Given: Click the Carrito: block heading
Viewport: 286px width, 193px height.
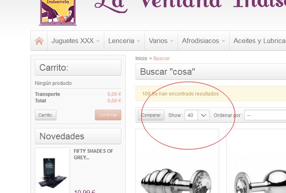Looking at the screenshot, I should tap(78, 67).
